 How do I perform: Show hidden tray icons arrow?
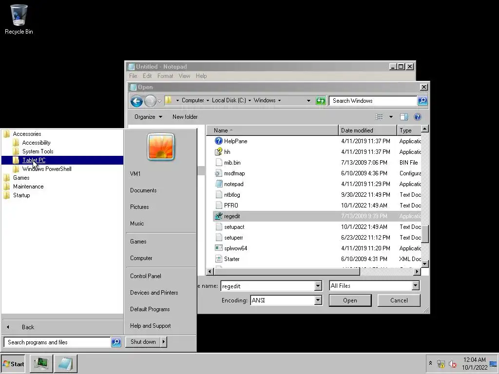(430, 363)
